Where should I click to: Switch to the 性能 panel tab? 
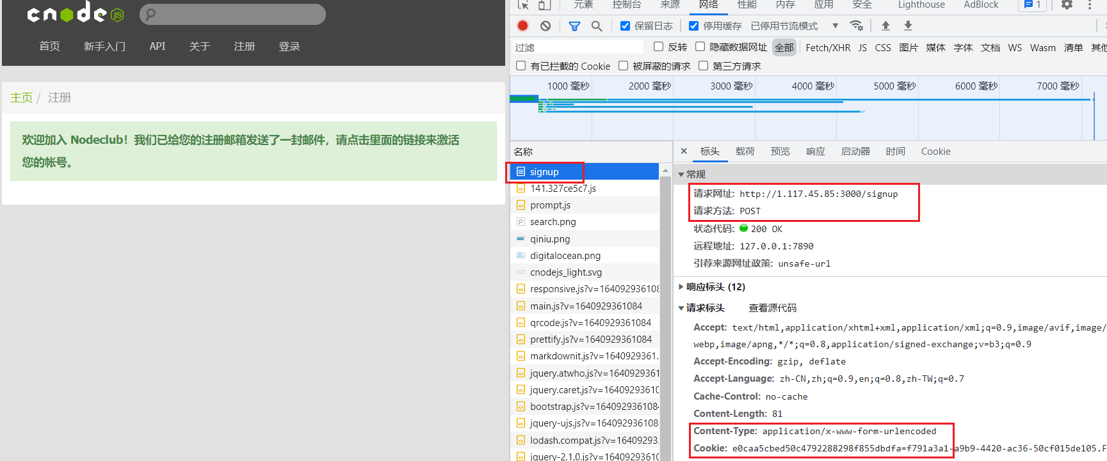pos(747,5)
